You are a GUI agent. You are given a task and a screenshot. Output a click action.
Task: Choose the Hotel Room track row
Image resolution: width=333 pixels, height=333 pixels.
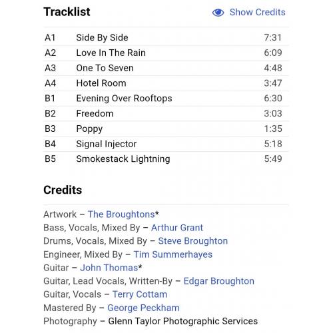pos(166,83)
